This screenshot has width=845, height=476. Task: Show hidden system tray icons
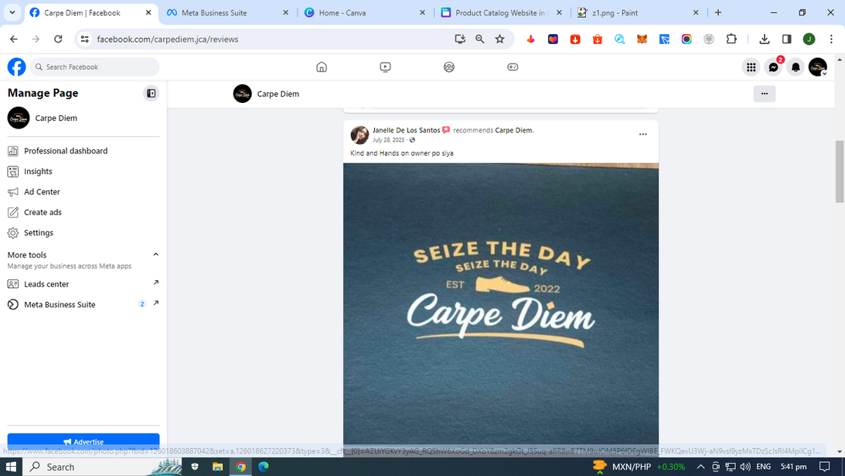(700, 467)
